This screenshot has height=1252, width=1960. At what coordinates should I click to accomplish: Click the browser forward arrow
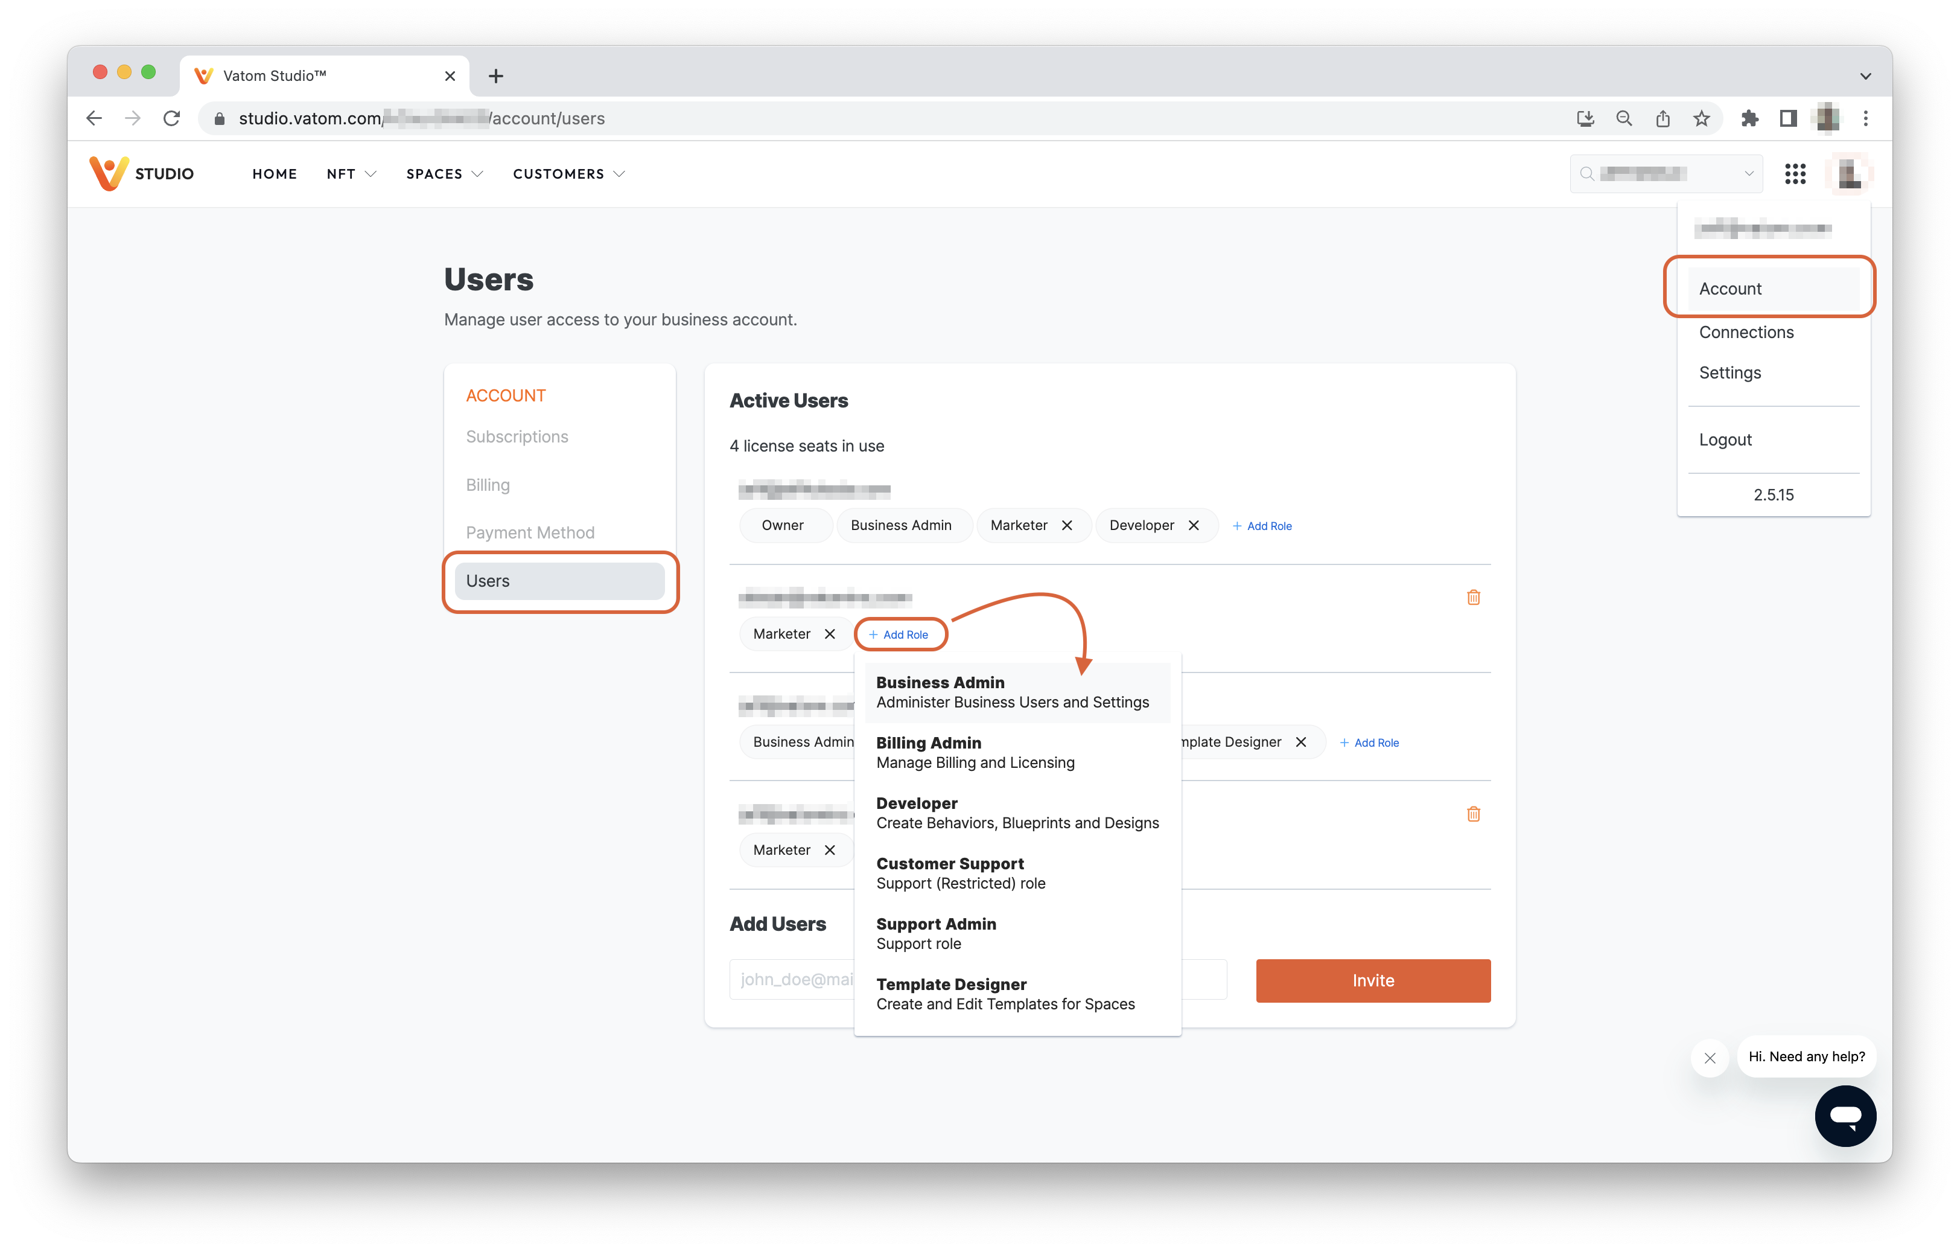coord(133,119)
